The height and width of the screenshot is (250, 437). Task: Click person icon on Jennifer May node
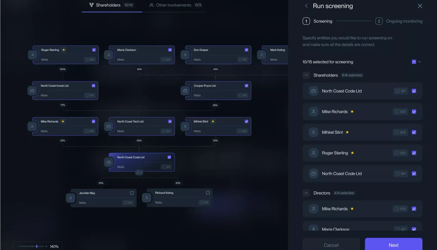click(71, 198)
